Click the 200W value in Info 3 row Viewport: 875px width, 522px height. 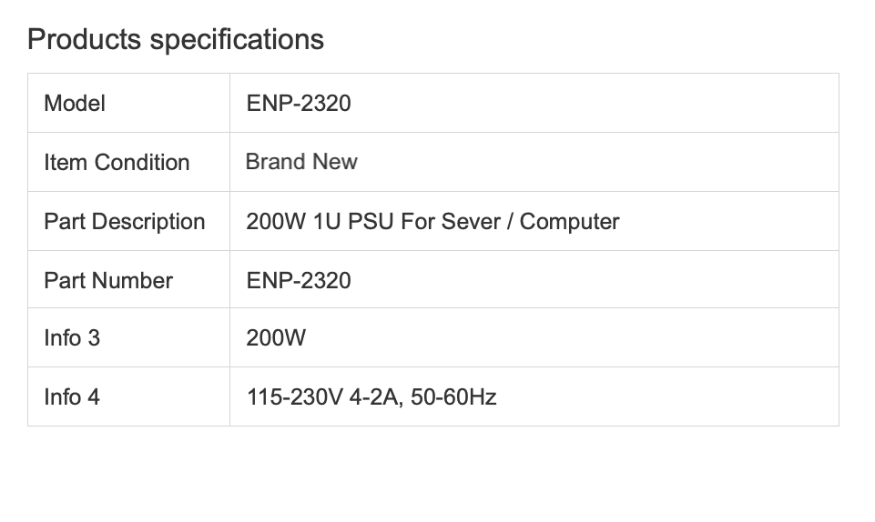click(276, 338)
